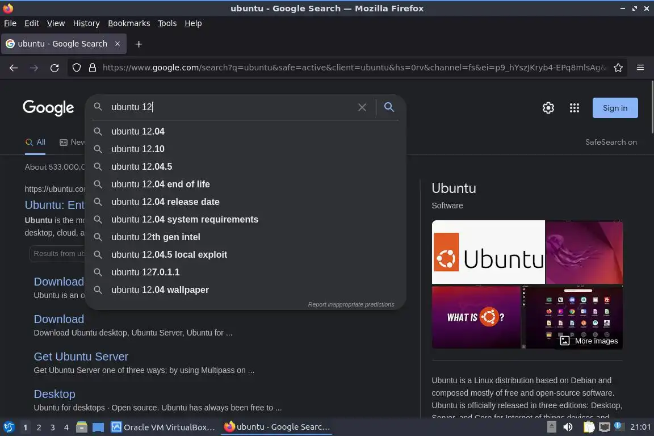The image size is (654, 436).
Task: Click the taskbar clock showing 21:01
Action: (640, 427)
